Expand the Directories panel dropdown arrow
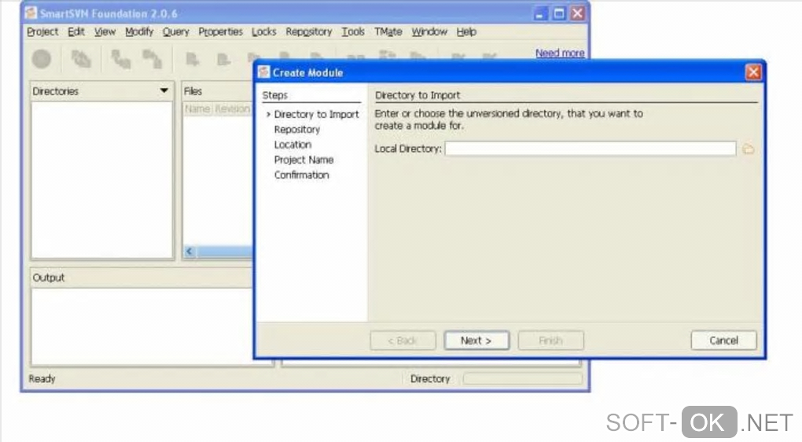Viewport: 802px width, 442px height. [x=164, y=90]
